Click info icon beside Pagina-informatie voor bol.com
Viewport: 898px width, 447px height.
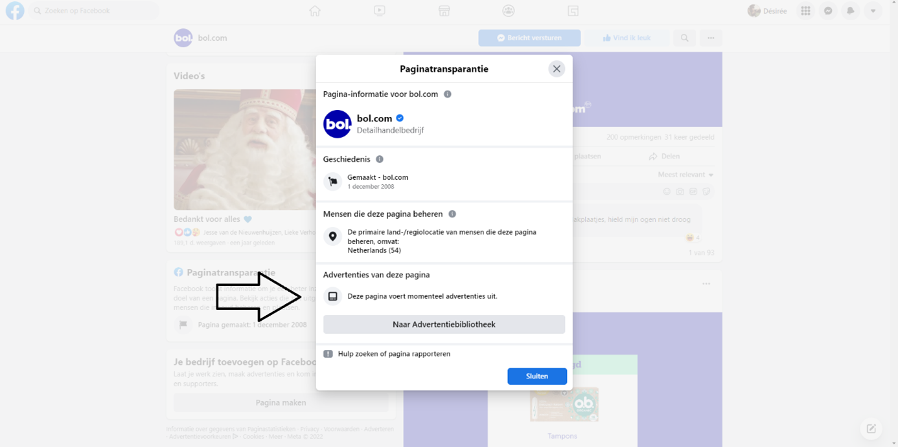pyautogui.click(x=448, y=94)
